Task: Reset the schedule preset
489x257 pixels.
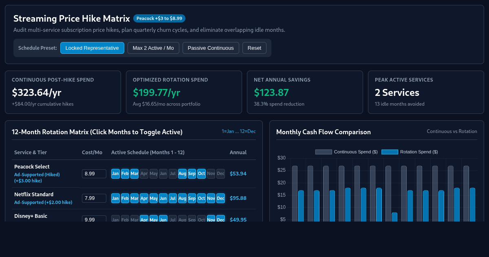Action: click(x=254, y=48)
